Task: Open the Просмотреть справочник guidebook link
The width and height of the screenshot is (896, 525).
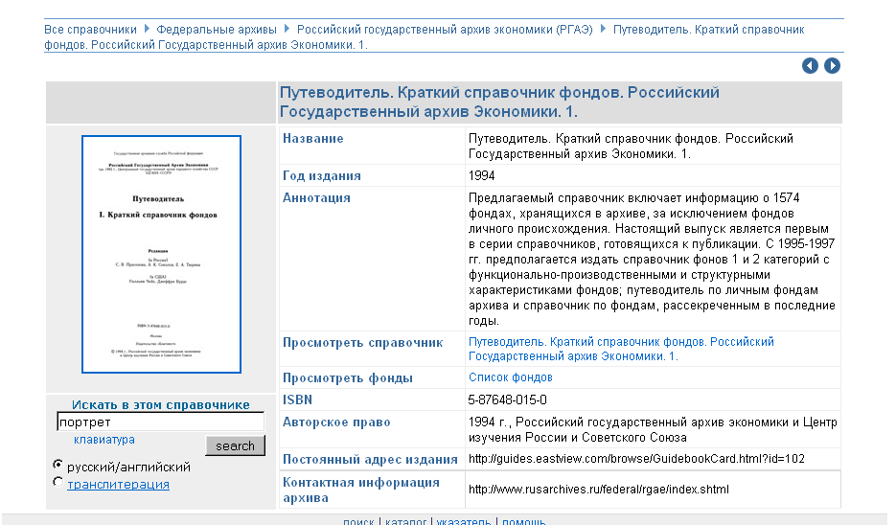Action: tap(620, 349)
